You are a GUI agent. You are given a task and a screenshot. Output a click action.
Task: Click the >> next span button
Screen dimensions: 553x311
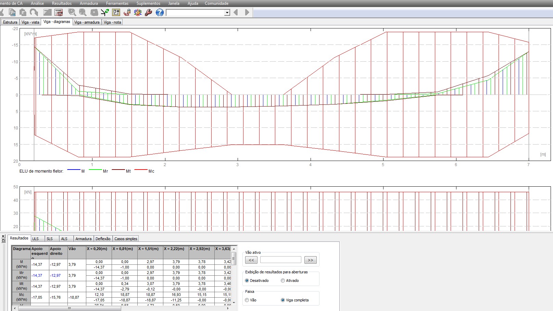pos(310,260)
